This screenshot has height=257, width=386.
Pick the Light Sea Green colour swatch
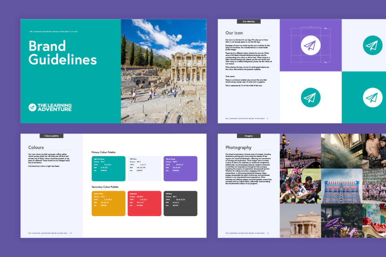[x=108, y=168]
